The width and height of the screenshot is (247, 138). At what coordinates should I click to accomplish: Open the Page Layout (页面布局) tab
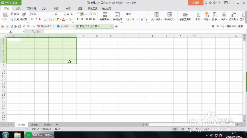pyautogui.click(x=31, y=9)
